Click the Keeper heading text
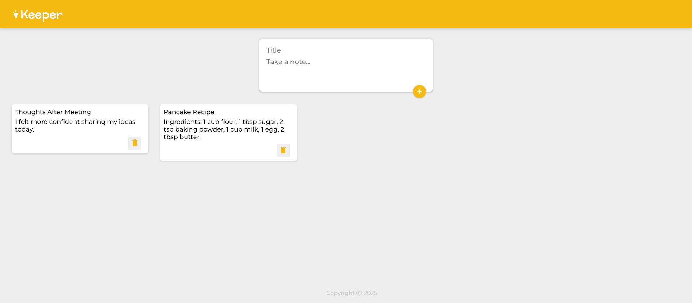Screen dimensions: 692x303 pyautogui.click(x=41, y=15)
